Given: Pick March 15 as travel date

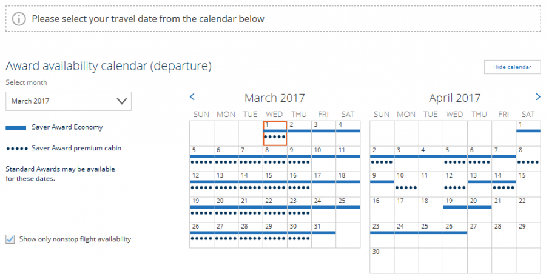Looking at the screenshot, I should pyautogui.click(x=275, y=184).
